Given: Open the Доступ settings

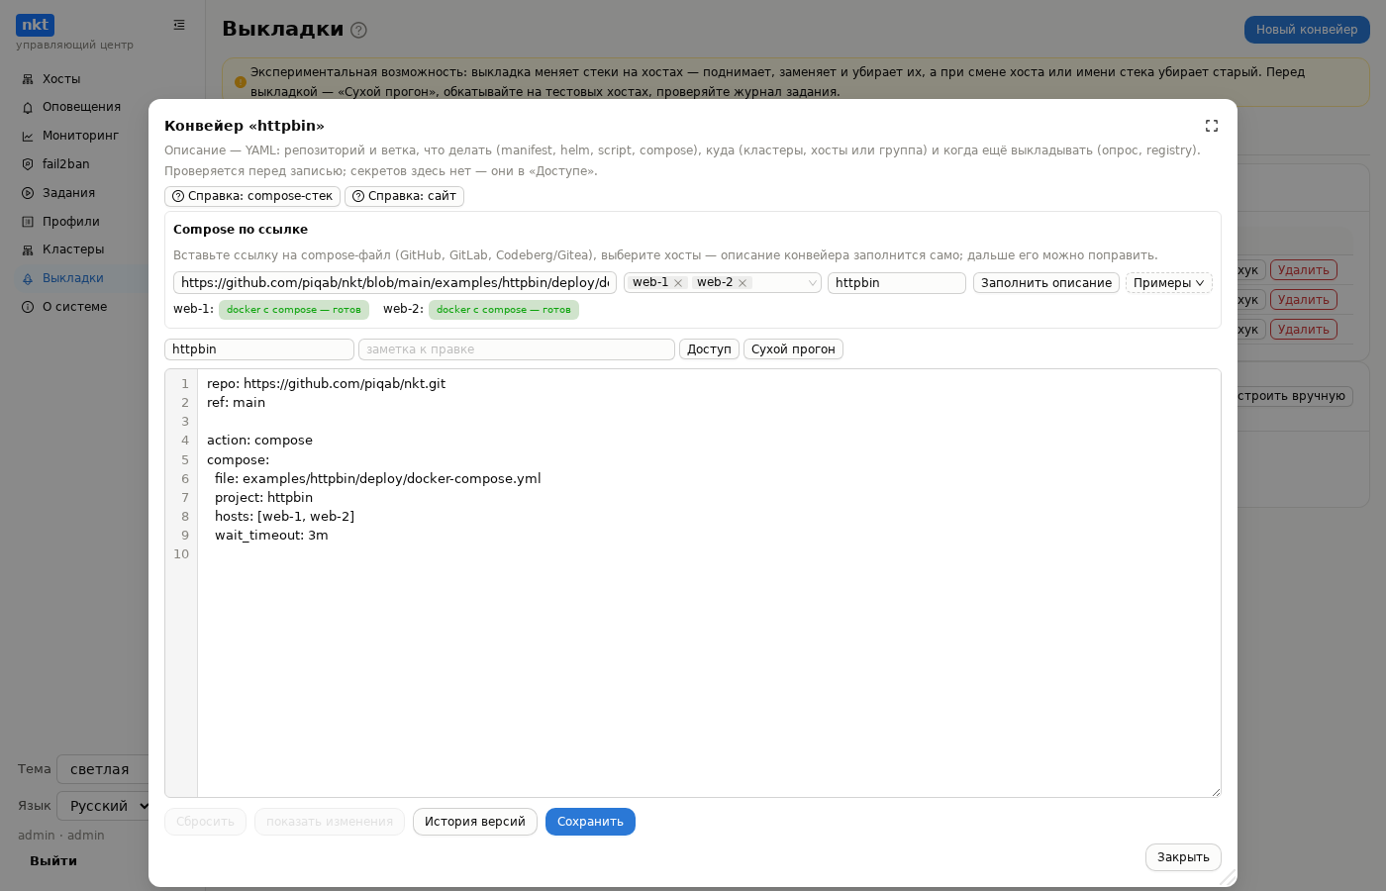Looking at the screenshot, I should [709, 349].
